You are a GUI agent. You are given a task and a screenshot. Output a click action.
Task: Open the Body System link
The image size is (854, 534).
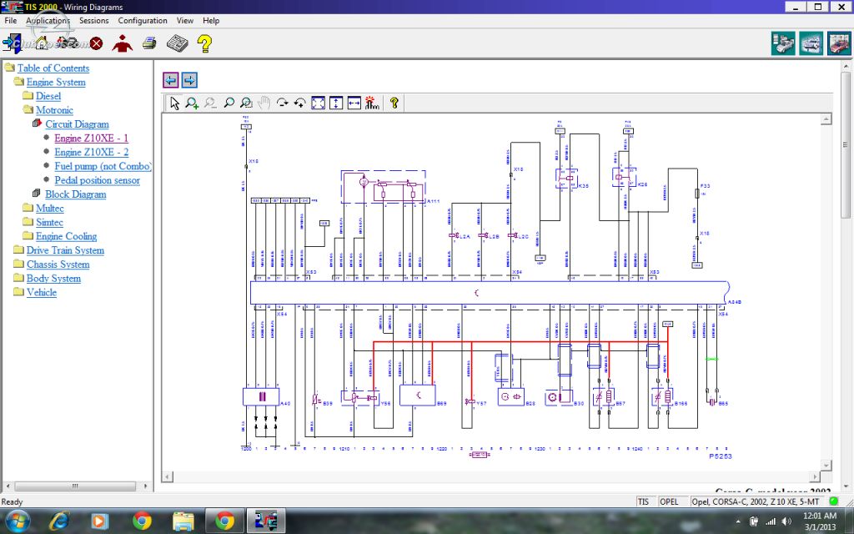(53, 279)
